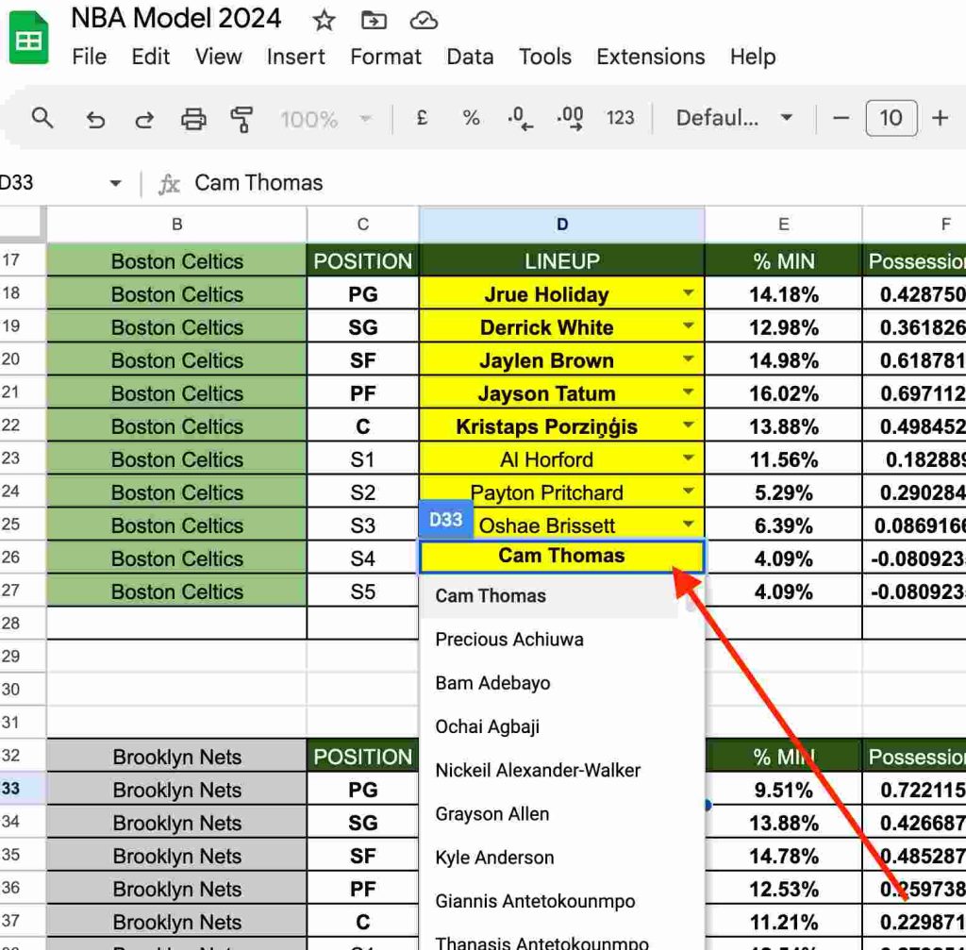Undo the last action
966x950 pixels.
click(95, 118)
